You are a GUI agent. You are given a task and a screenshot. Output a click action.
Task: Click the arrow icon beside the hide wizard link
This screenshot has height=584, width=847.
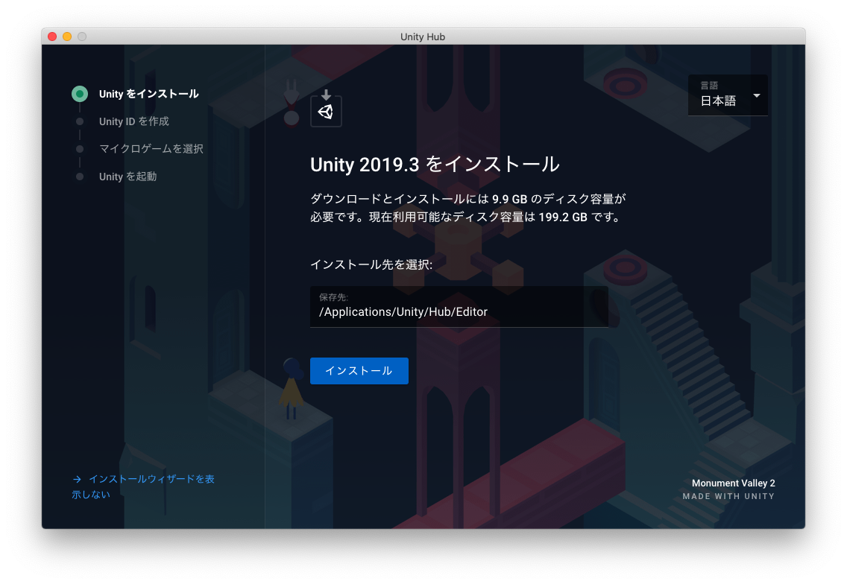point(77,479)
